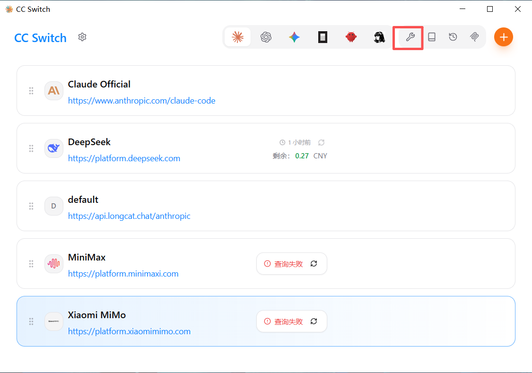Select the MiniMax provider name
Image resolution: width=532 pixels, height=373 pixels.
click(87, 257)
